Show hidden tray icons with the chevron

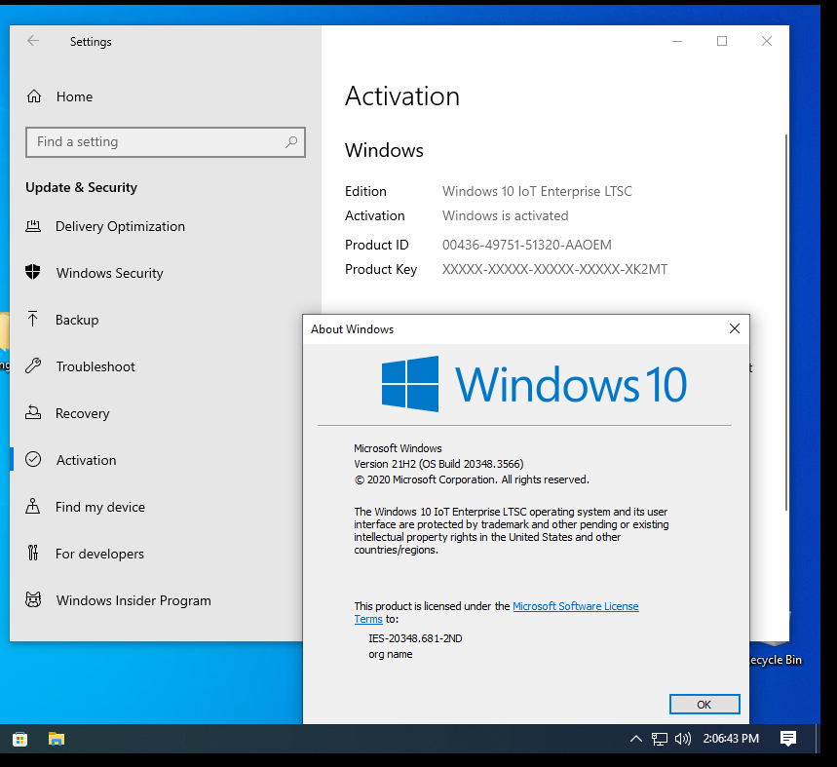635,739
